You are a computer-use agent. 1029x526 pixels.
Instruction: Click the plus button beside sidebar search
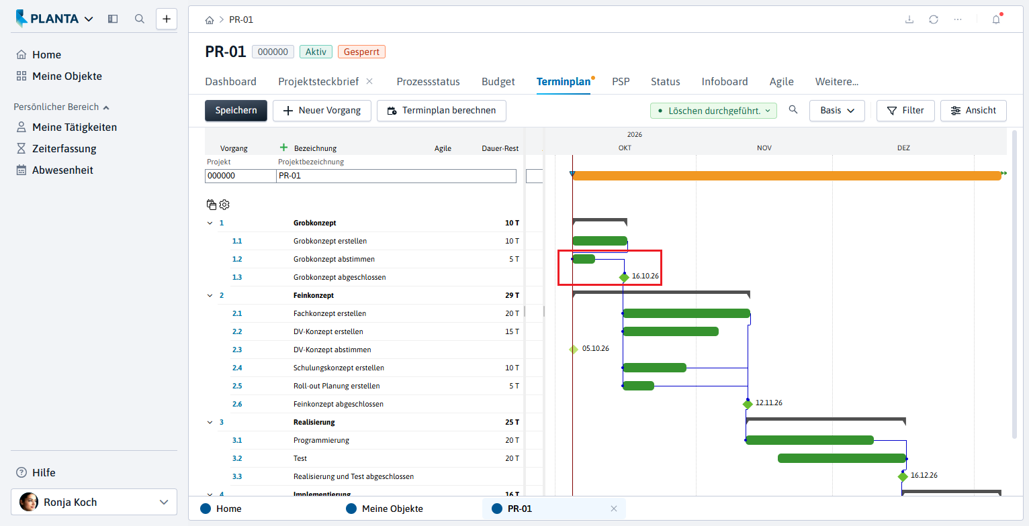coord(167,19)
